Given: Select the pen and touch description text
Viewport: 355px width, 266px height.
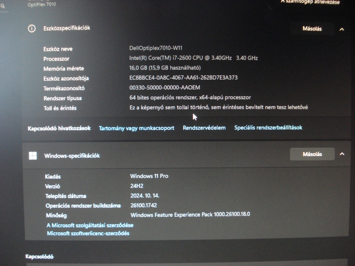Looking at the screenshot, I should point(219,107).
